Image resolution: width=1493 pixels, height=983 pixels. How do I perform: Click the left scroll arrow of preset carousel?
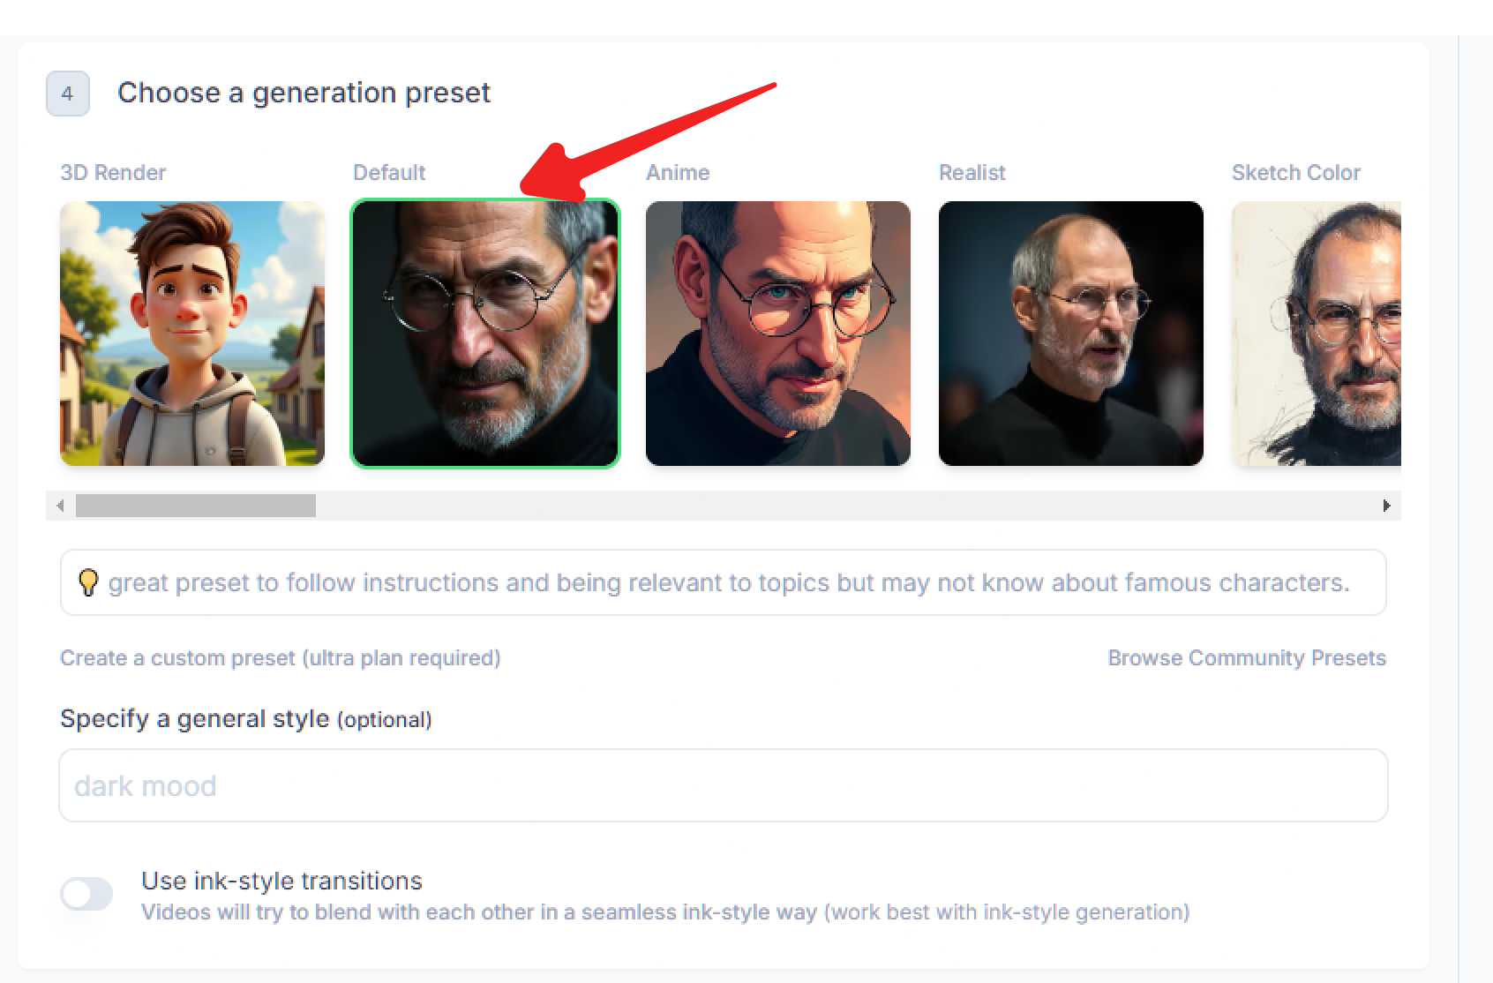(61, 505)
